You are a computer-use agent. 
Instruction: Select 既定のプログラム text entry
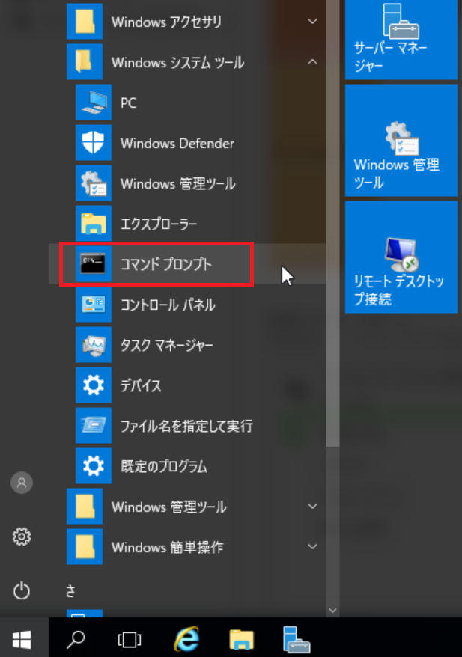pos(164,466)
